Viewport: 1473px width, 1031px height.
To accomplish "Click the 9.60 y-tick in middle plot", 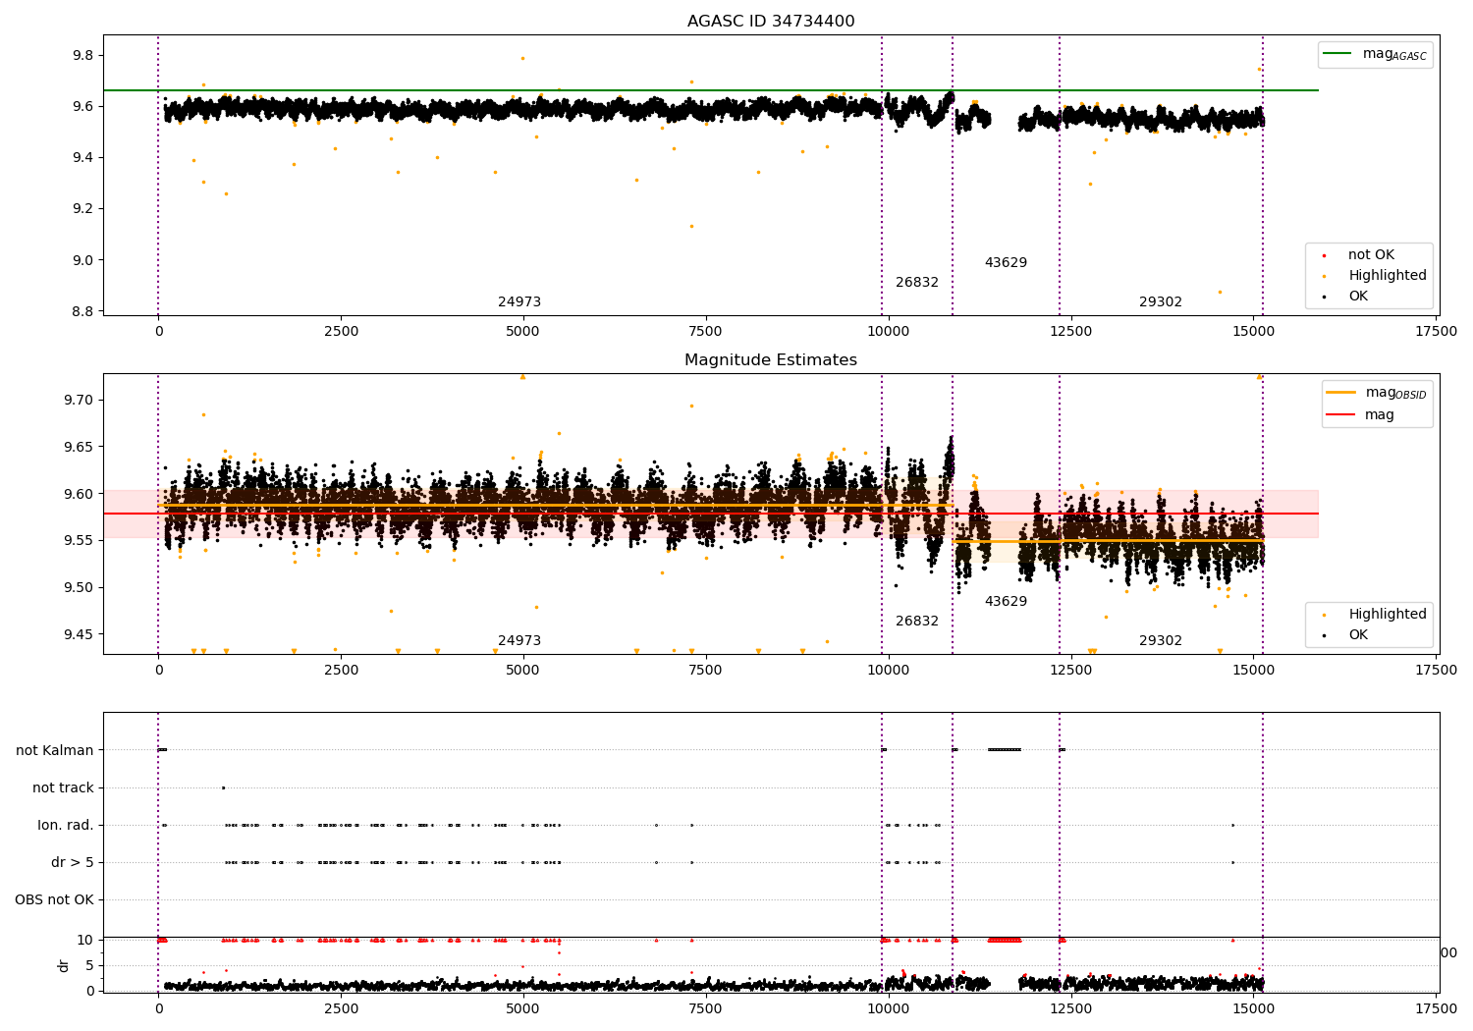I will [x=79, y=494].
